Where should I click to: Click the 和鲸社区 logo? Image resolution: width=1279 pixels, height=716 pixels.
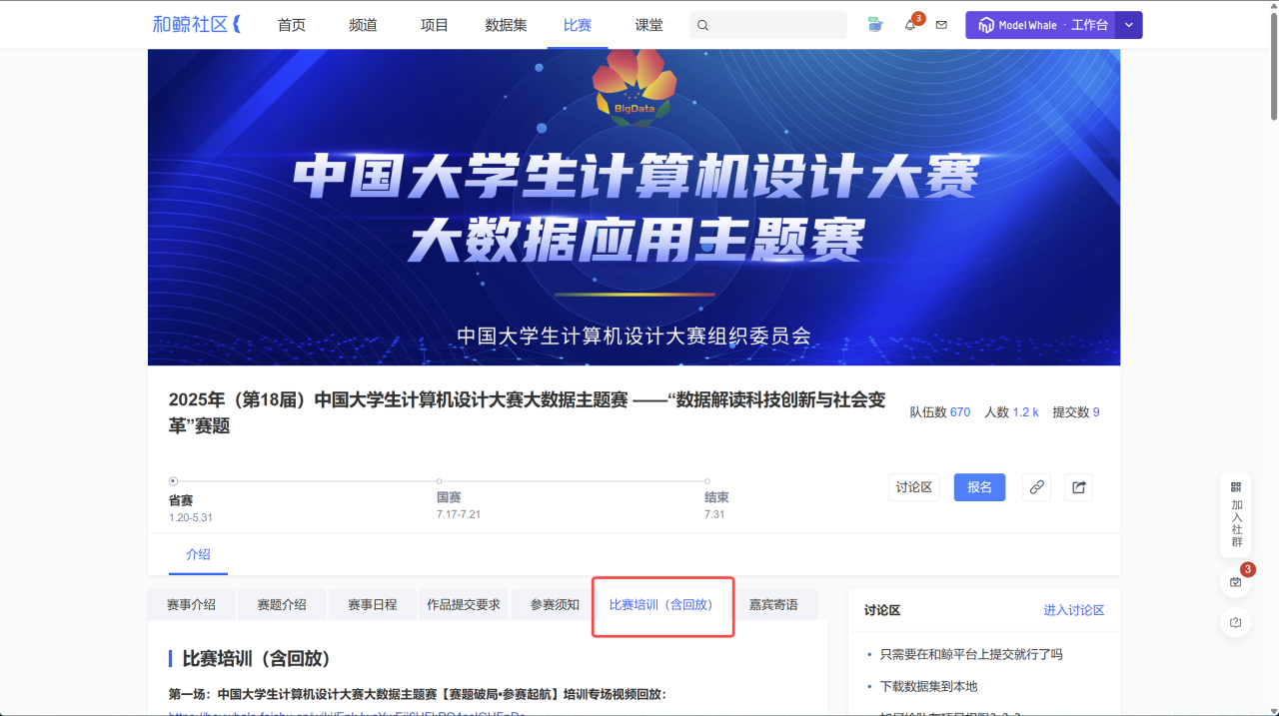point(196,25)
